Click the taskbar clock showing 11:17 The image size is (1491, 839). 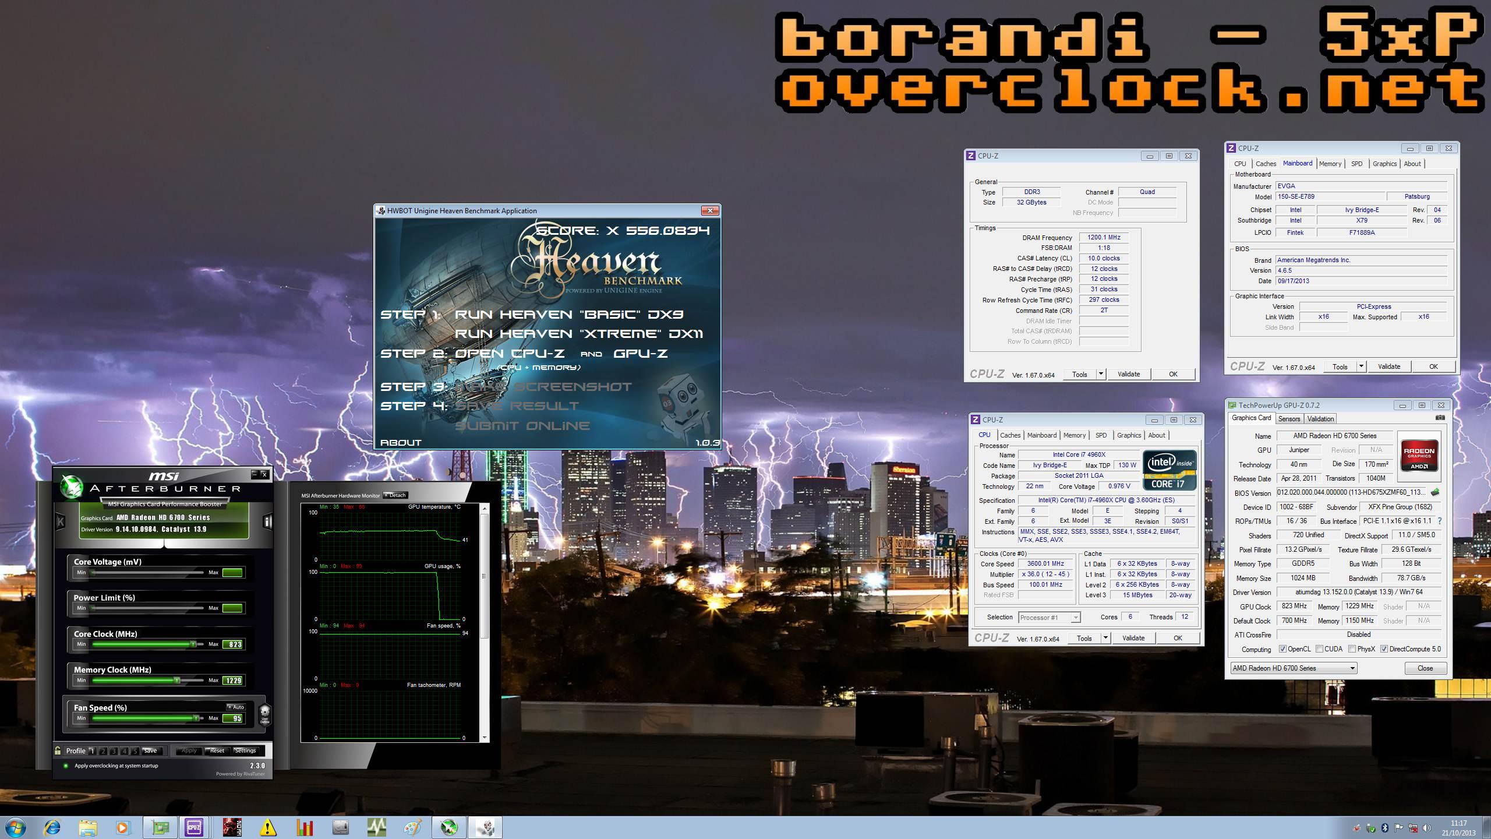(x=1458, y=828)
